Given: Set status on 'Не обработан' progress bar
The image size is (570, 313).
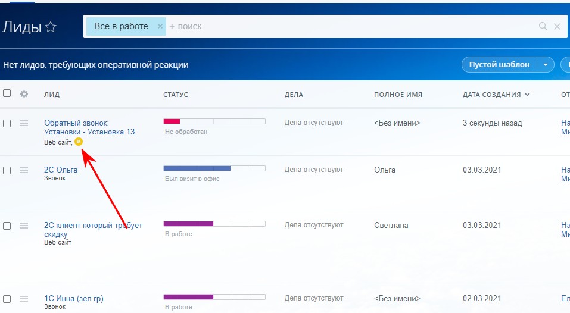Looking at the screenshot, I should click(214, 121).
